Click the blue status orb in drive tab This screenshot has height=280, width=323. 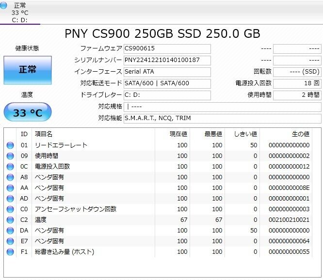click(3, 5)
